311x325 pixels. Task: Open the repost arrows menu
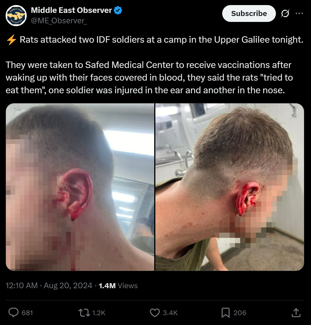pos(84,313)
